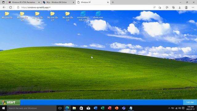Add this page to favorites

(x=160, y=7)
